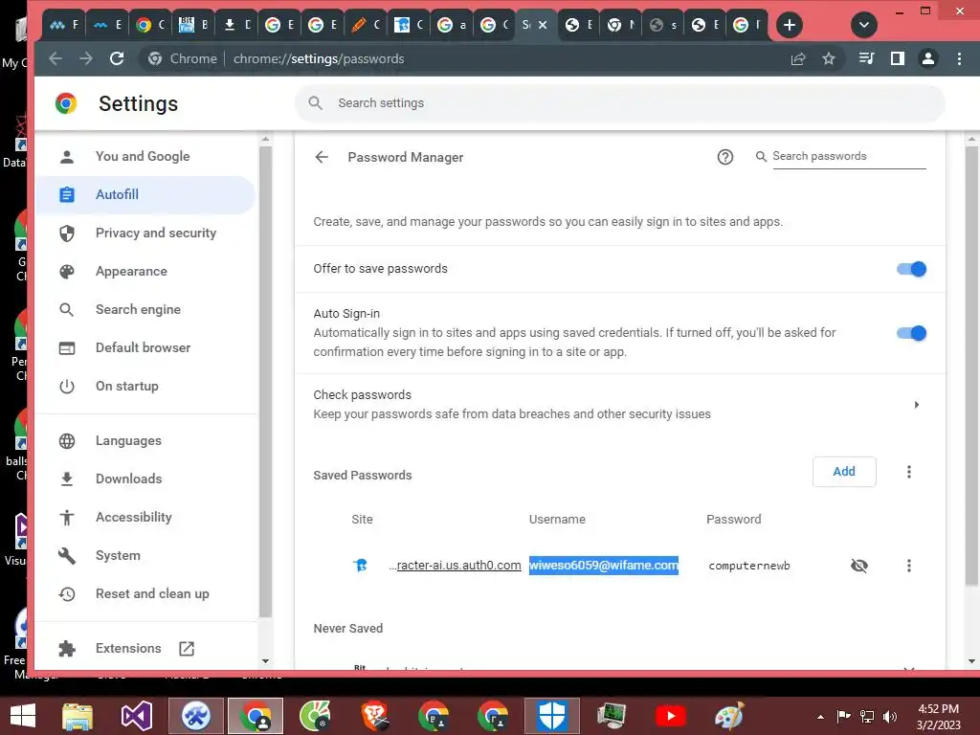Open the racter-ai.us.auth0.com site link
Screen dimensions: 980x735
(x=455, y=566)
